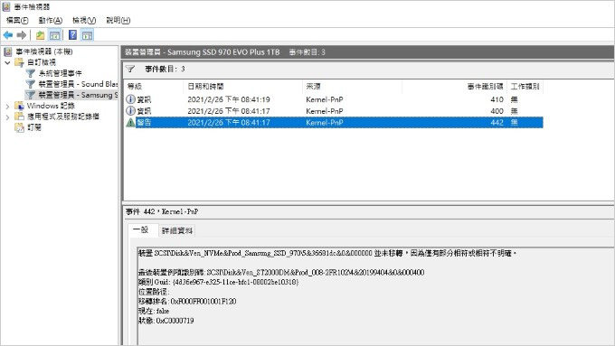The height and width of the screenshot is (346, 615).
Task: Click the filter icon next to 裝置管理員 - Sound Blas
Action: click(30, 84)
